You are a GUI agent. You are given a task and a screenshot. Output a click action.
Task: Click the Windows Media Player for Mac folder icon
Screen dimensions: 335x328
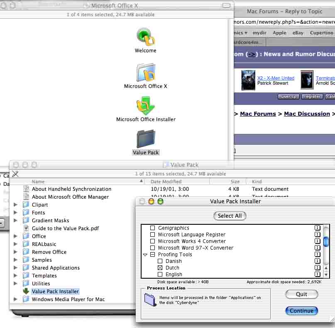tap(26, 299)
